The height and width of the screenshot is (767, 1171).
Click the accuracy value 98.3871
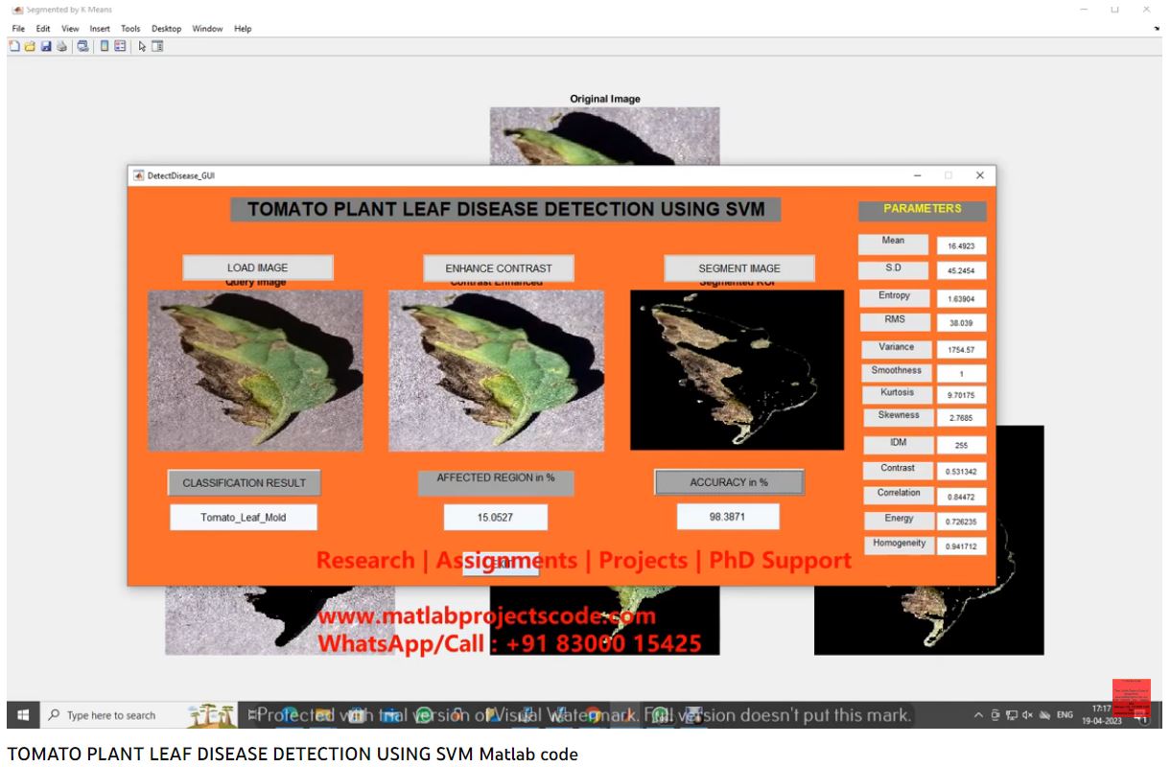728,517
